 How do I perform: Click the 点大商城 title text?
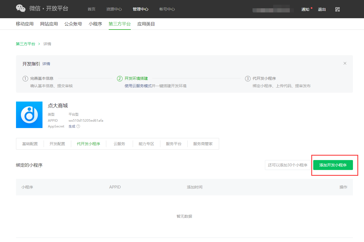tap(58, 106)
